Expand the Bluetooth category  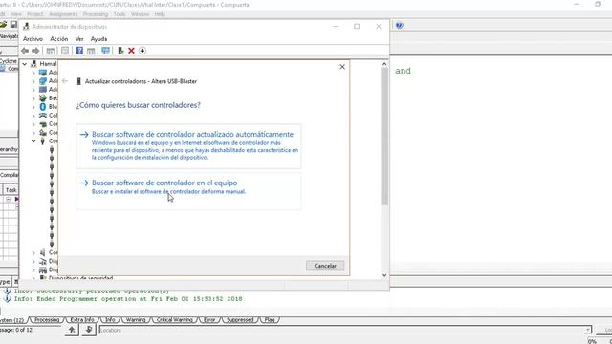[33, 107]
